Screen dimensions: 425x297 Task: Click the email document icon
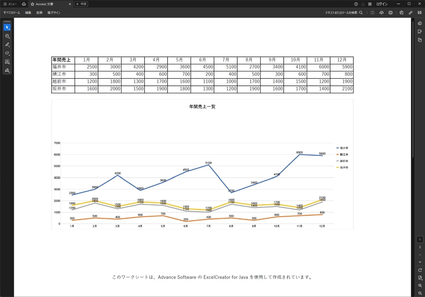point(420,13)
